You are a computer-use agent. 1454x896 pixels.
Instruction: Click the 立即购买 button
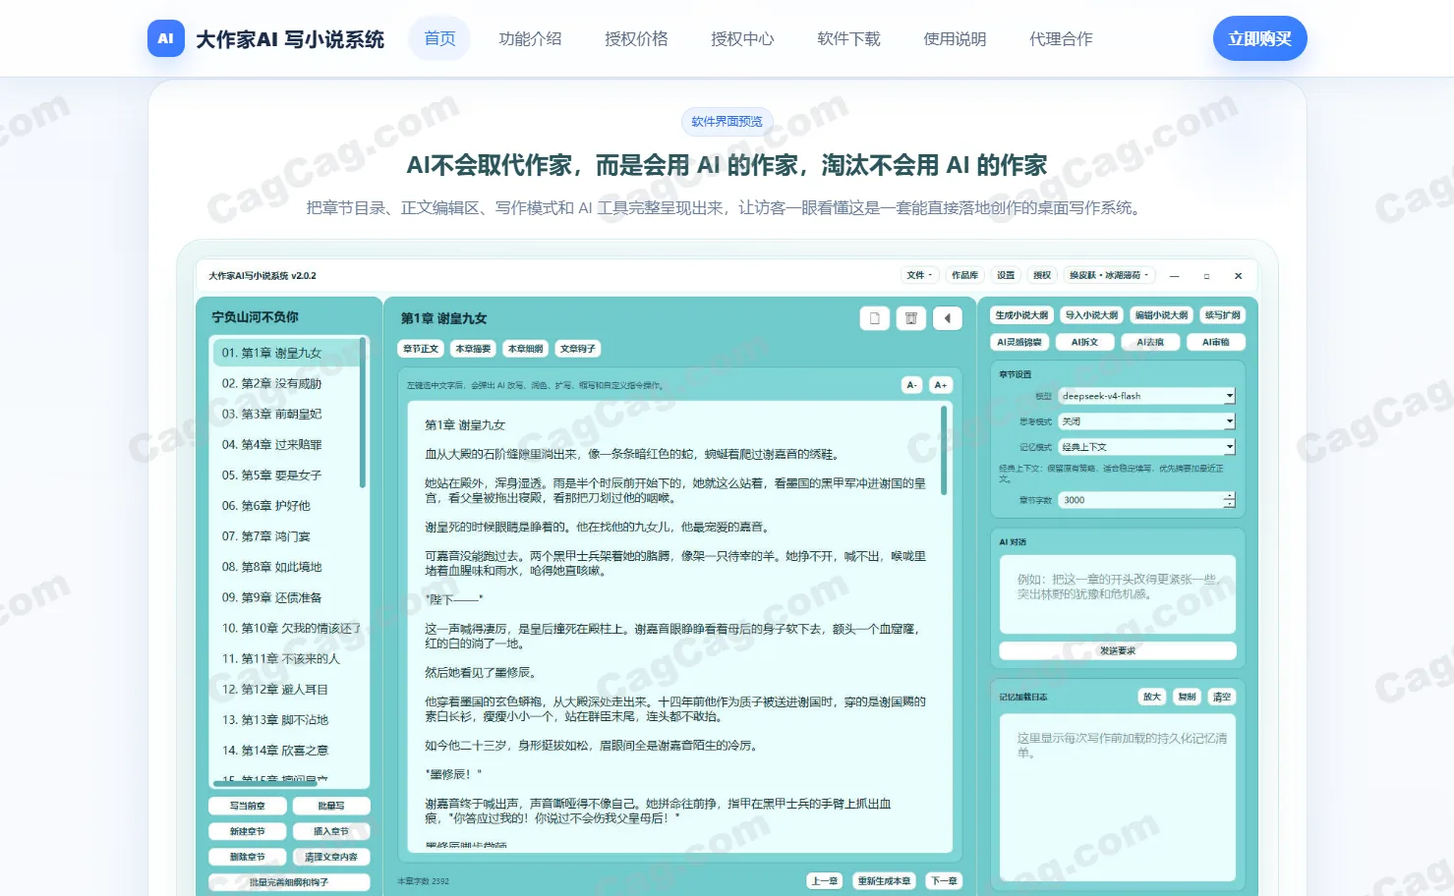point(1259,38)
